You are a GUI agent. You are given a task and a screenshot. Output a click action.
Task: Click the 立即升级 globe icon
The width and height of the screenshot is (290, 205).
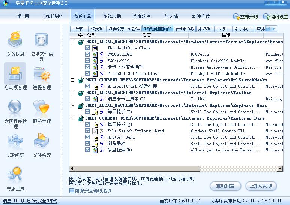(236, 16)
